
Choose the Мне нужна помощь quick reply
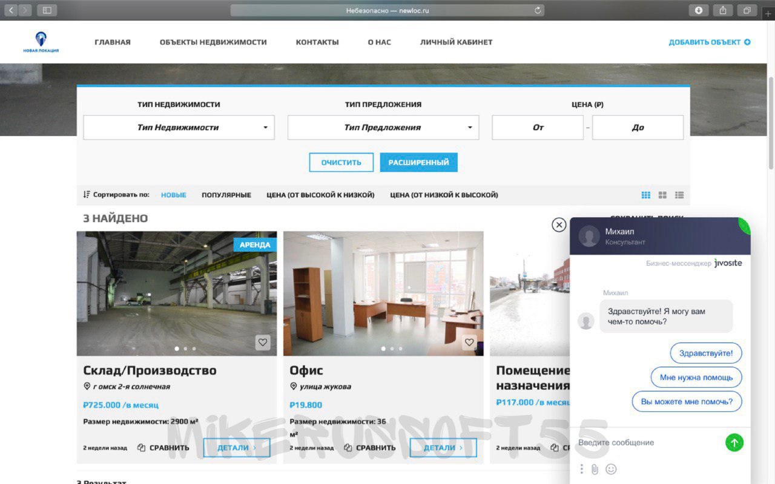[696, 378]
